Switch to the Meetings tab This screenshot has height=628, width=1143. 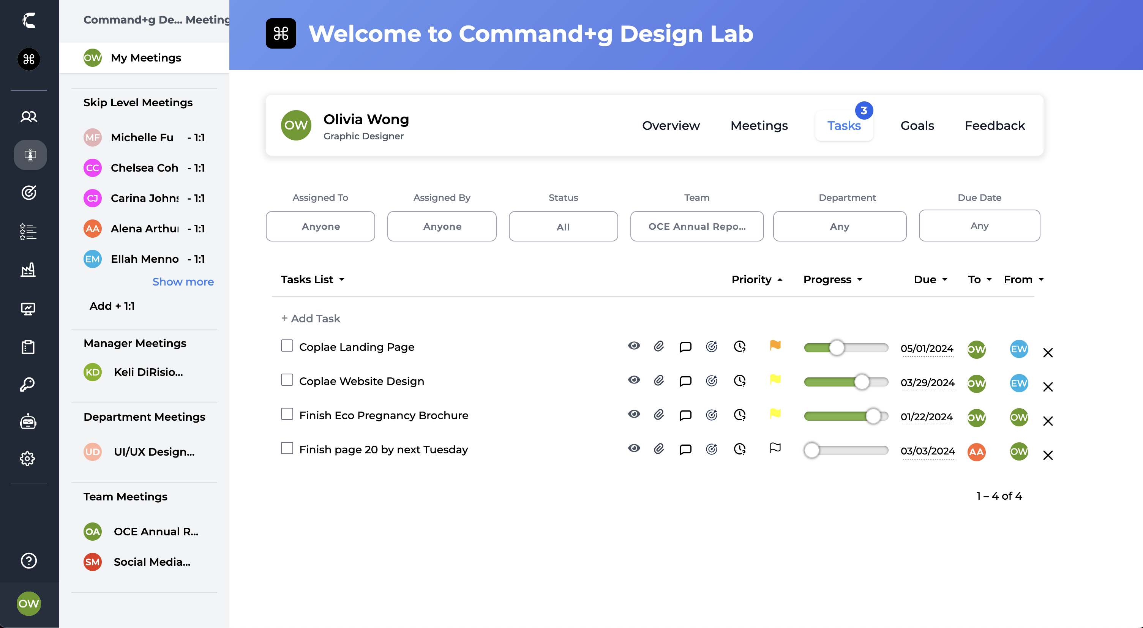coord(759,126)
